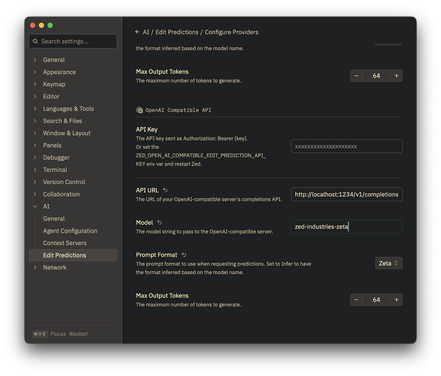Decrease the lower Max Output Tokens value
The image size is (441, 376).
coord(356,300)
